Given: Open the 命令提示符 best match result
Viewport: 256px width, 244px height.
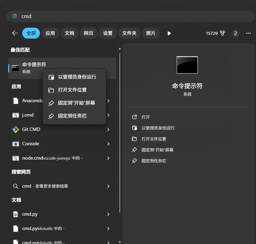Looking at the screenshot, I should [x=62, y=68].
